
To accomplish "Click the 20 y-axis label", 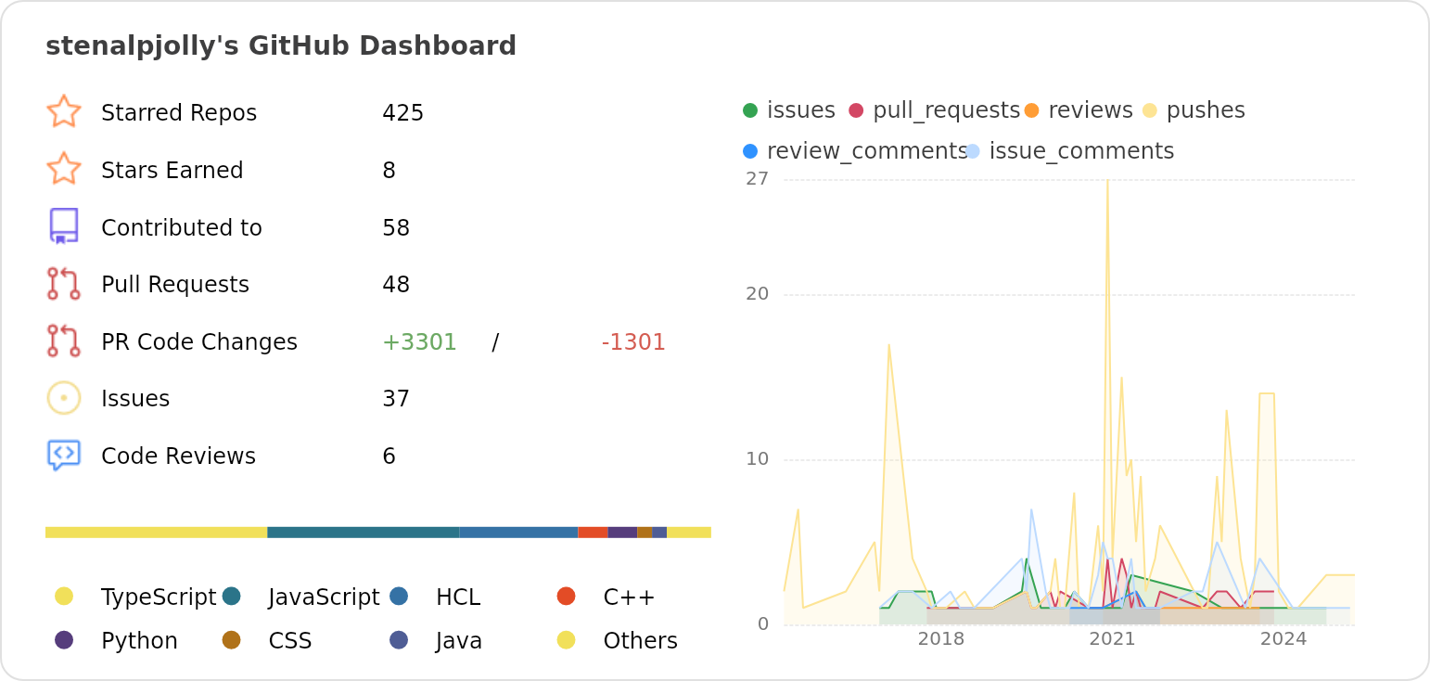I will click(758, 294).
